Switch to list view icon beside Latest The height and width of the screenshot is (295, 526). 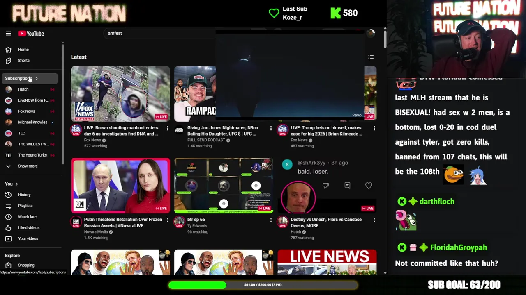[371, 57]
